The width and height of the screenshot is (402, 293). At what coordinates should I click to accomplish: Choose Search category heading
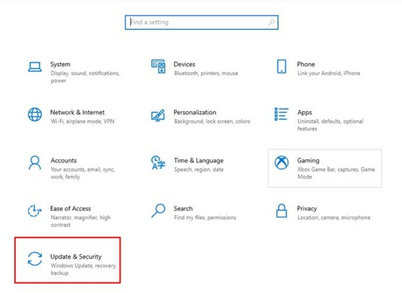pyautogui.click(x=183, y=209)
